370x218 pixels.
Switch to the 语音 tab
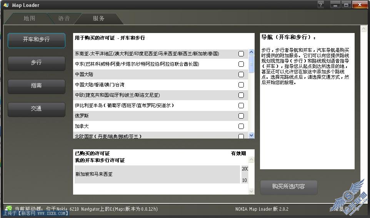click(64, 18)
